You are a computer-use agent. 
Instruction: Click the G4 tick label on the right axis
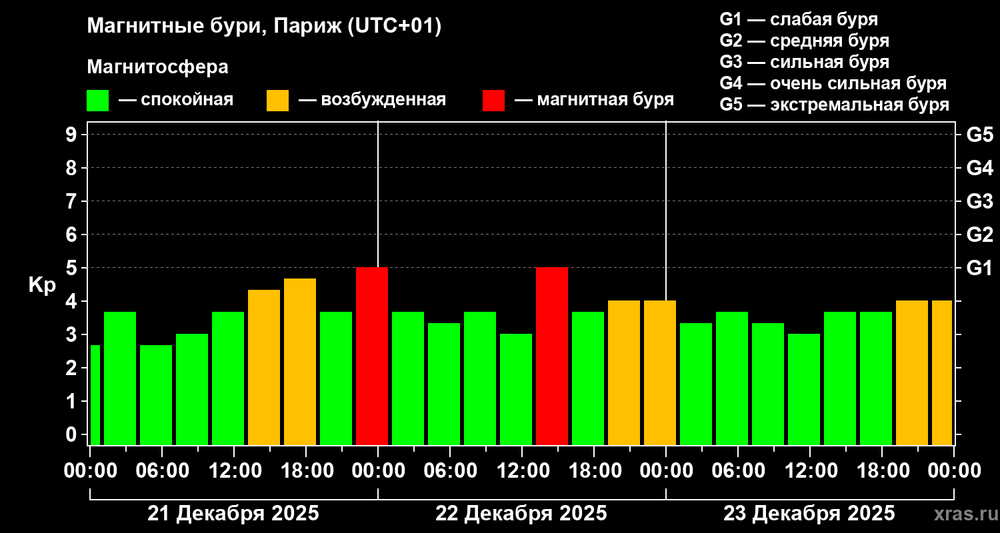[980, 168]
